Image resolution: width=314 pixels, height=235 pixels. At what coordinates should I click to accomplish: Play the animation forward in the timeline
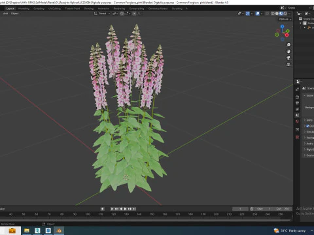pyautogui.click(x=126, y=209)
